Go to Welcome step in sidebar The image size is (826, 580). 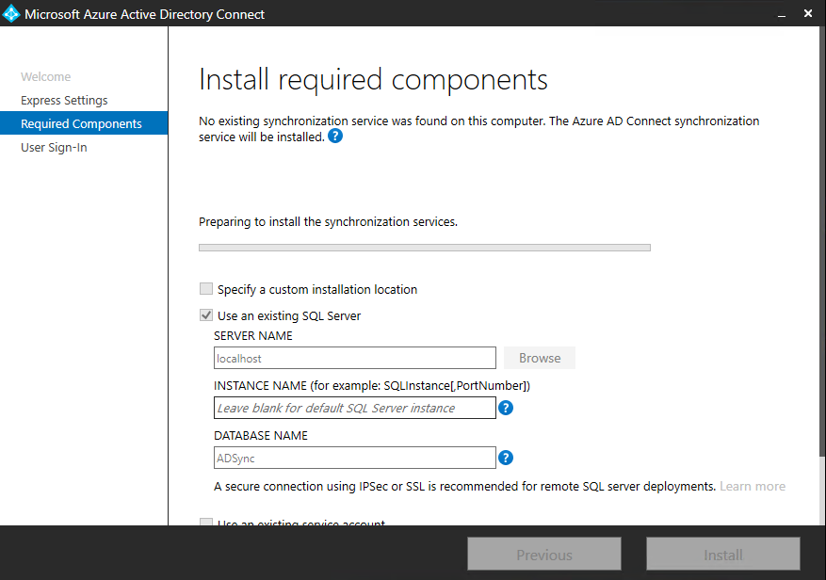click(46, 76)
